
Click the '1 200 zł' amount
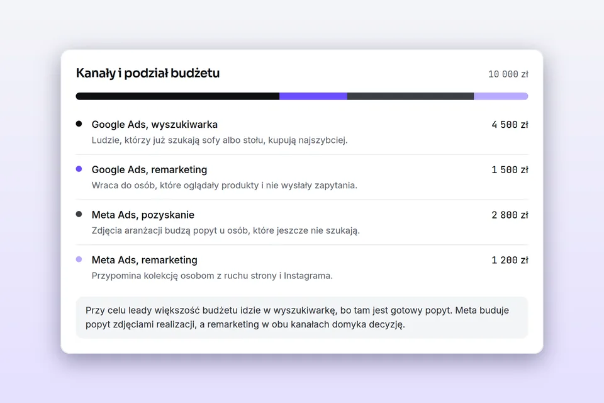pos(510,260)
